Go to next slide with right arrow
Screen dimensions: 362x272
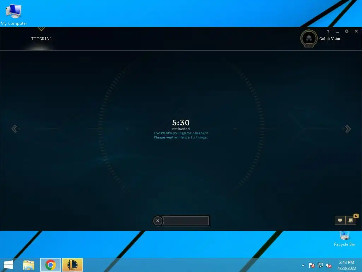(x=348, y=129)
